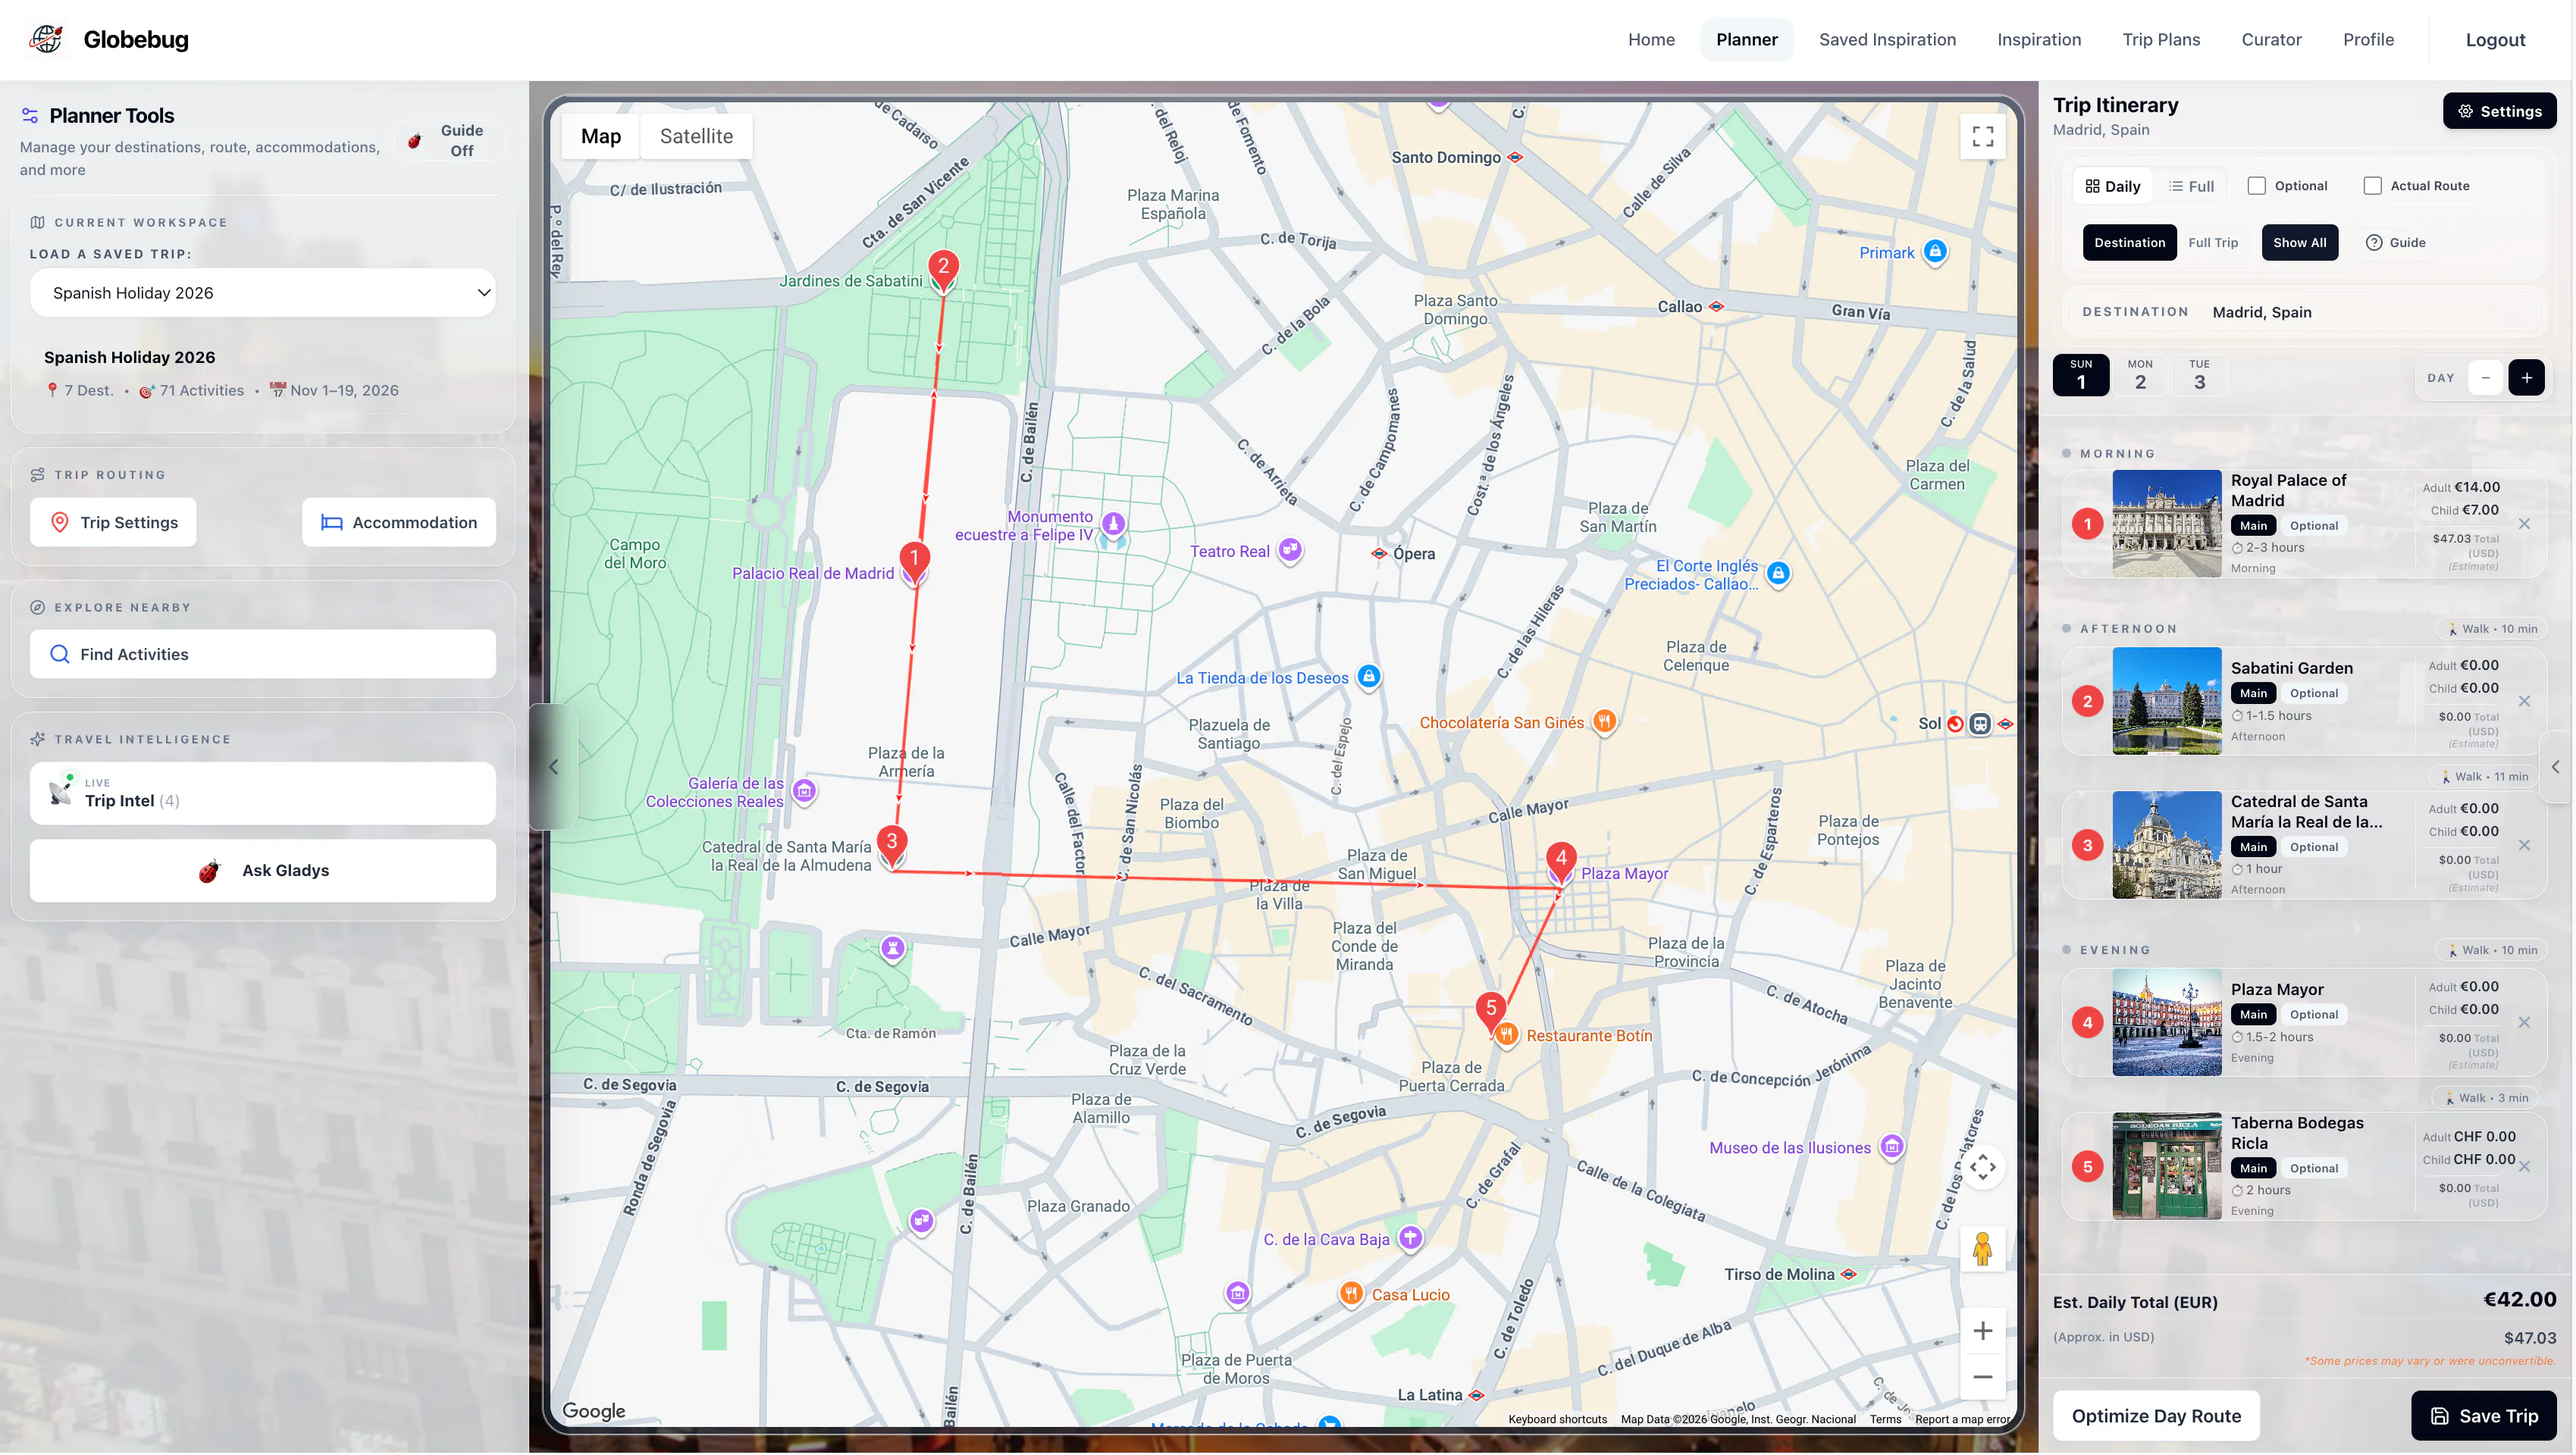Zoom out on the map
Screen dimensions: 2576x1455
coord(1982,1377)
